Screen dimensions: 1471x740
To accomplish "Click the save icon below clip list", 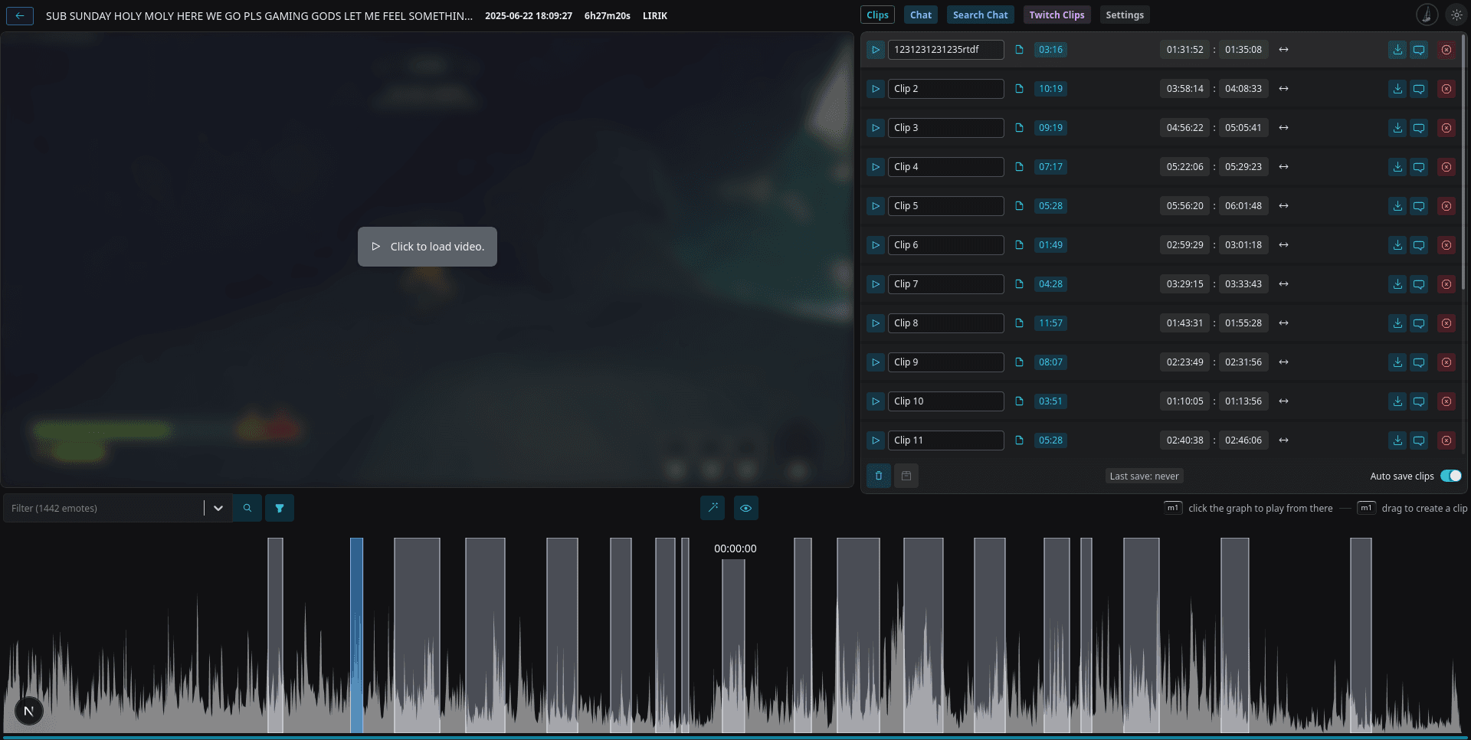I will point(906,476).
